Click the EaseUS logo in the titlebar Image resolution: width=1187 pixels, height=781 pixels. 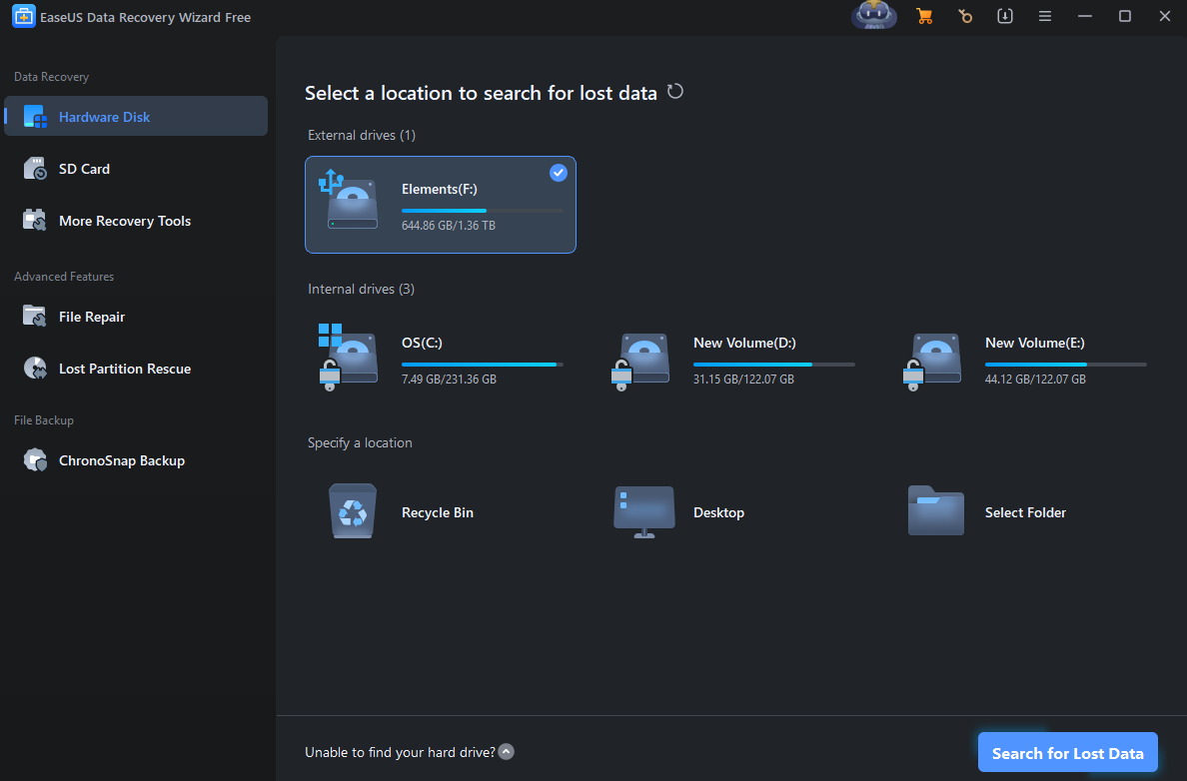pos(23,16)
